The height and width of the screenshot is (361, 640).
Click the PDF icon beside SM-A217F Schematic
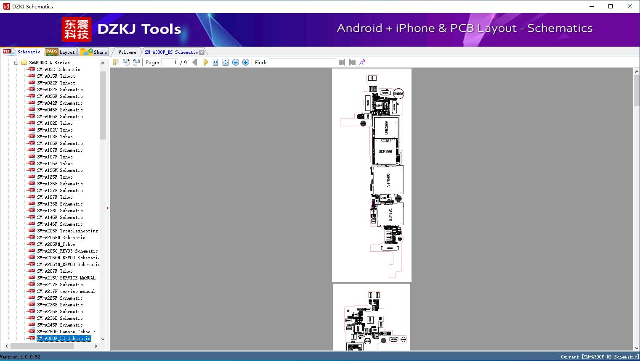pyautogui.click(x=32, y=285)
